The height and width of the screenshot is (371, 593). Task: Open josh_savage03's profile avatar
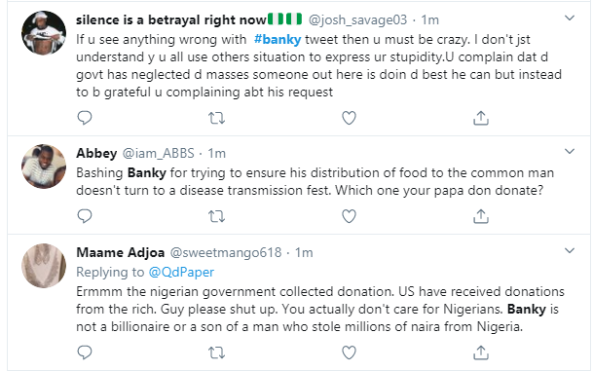(44, 33)
